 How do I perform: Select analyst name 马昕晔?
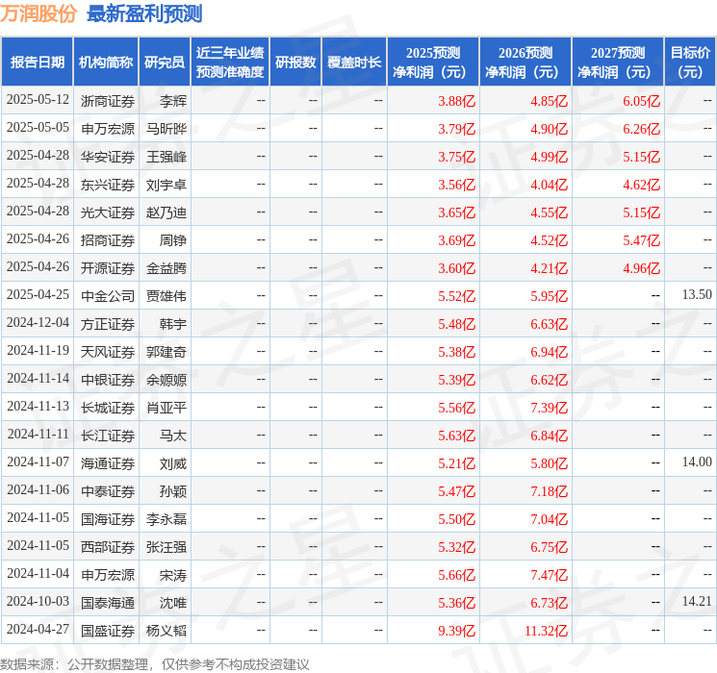tap(166, 129)
